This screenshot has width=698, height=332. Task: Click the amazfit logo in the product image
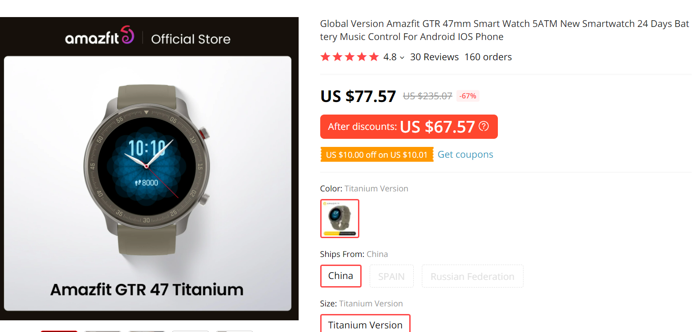tap(100, 39)
